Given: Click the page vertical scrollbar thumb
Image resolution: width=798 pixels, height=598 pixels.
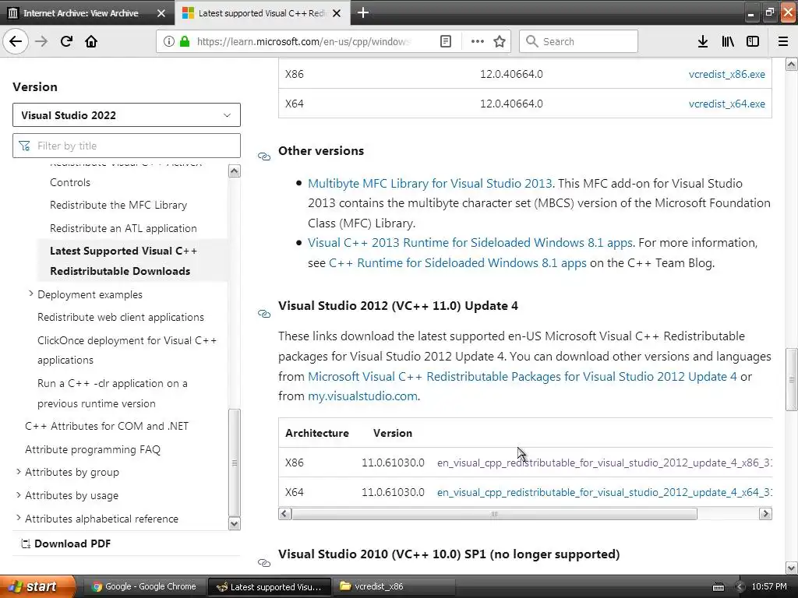Looking at the screenshot, I should point(791,379).
